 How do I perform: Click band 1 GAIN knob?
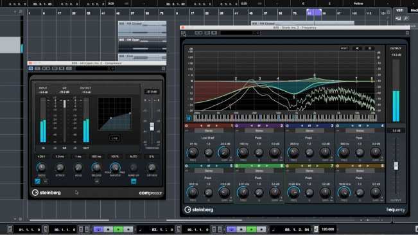pyautogui.click(x=224, y=153)
